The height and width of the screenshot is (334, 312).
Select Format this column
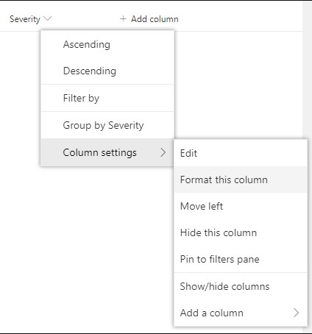(241, 180)
